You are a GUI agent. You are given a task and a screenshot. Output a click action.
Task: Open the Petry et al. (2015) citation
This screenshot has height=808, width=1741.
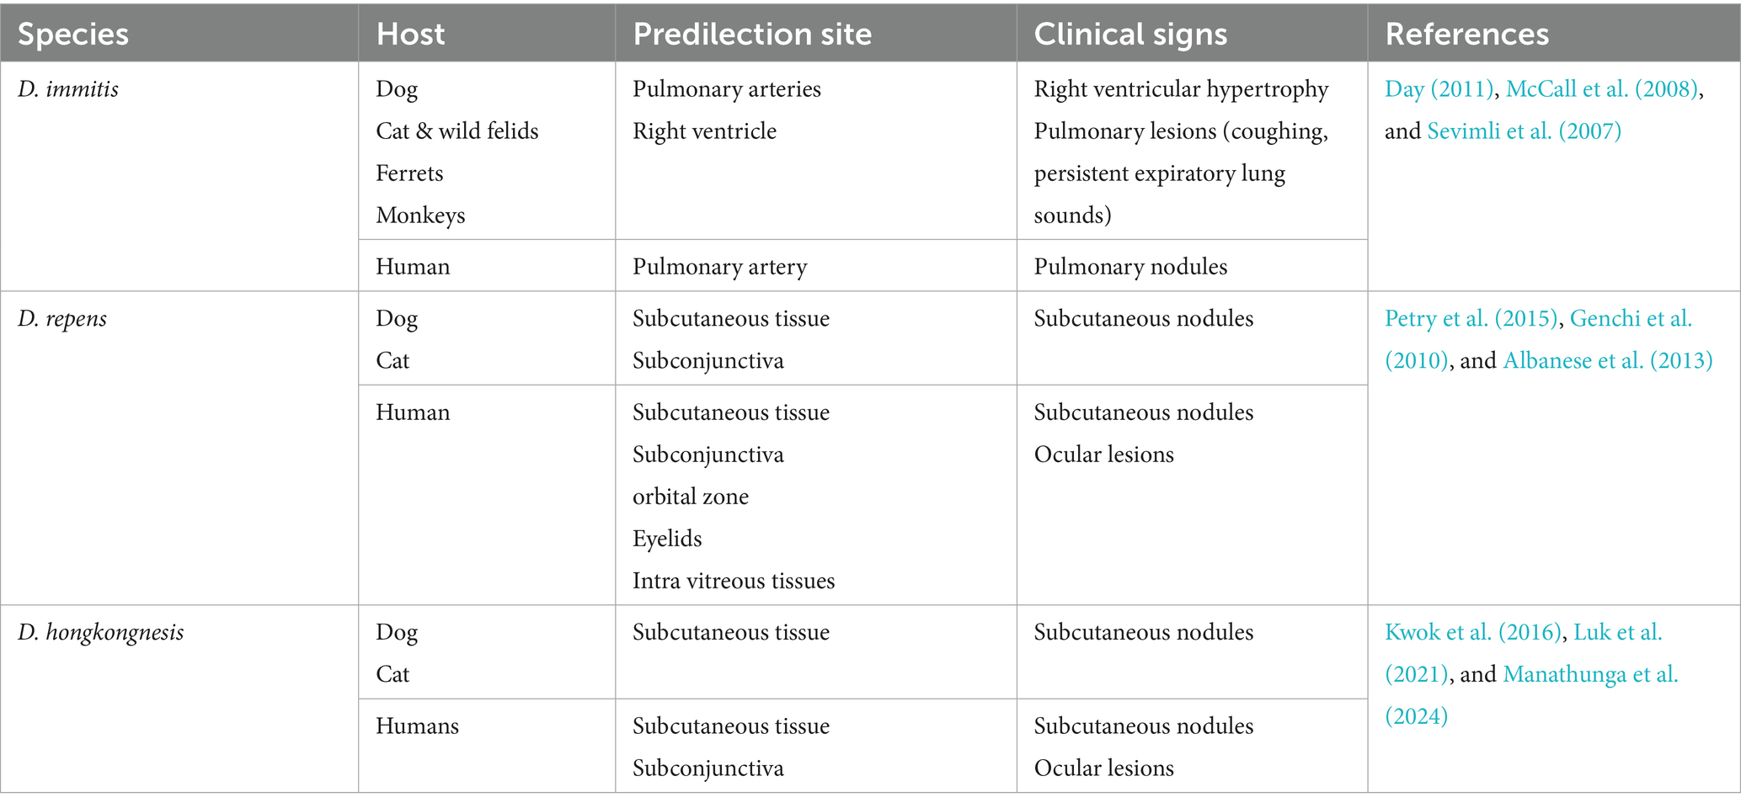pyautogui.click(x=1471, y=319)
